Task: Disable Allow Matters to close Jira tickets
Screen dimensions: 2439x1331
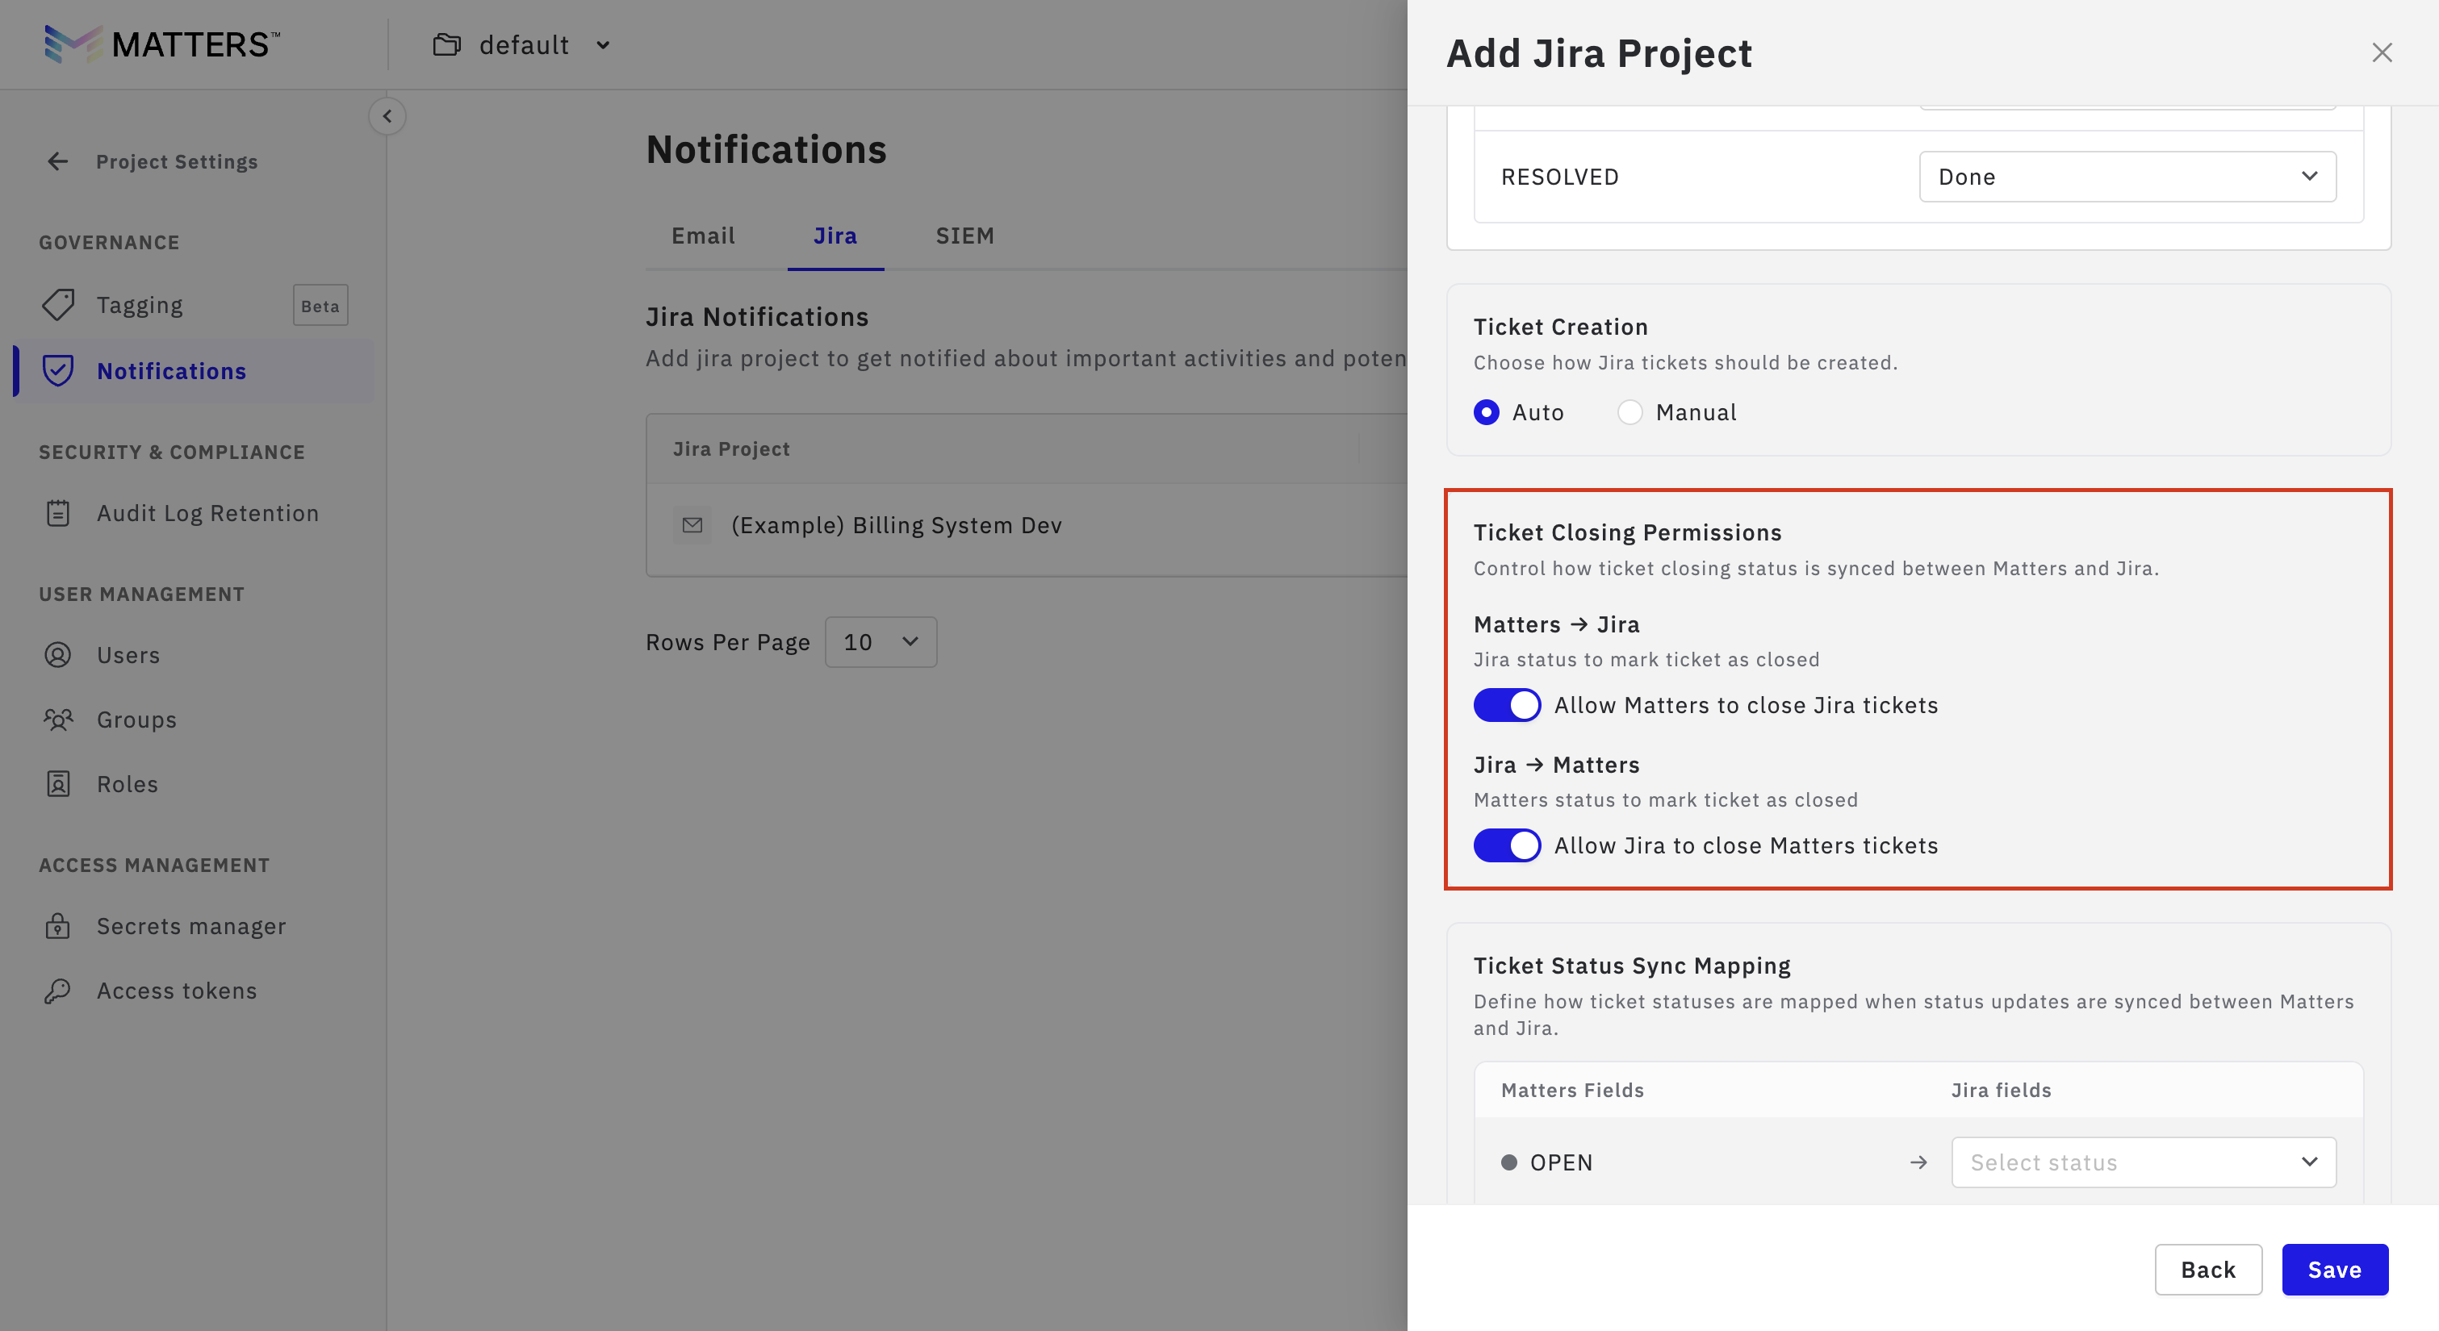Action: 1506,705
